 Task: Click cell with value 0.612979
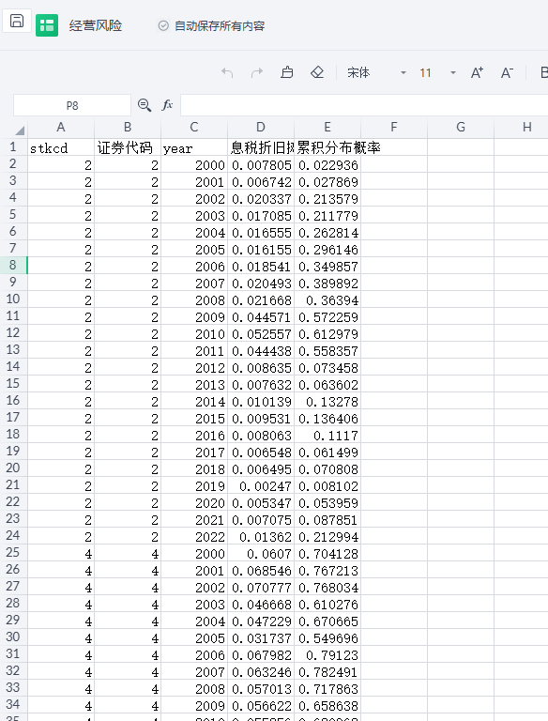click(327, 334)
